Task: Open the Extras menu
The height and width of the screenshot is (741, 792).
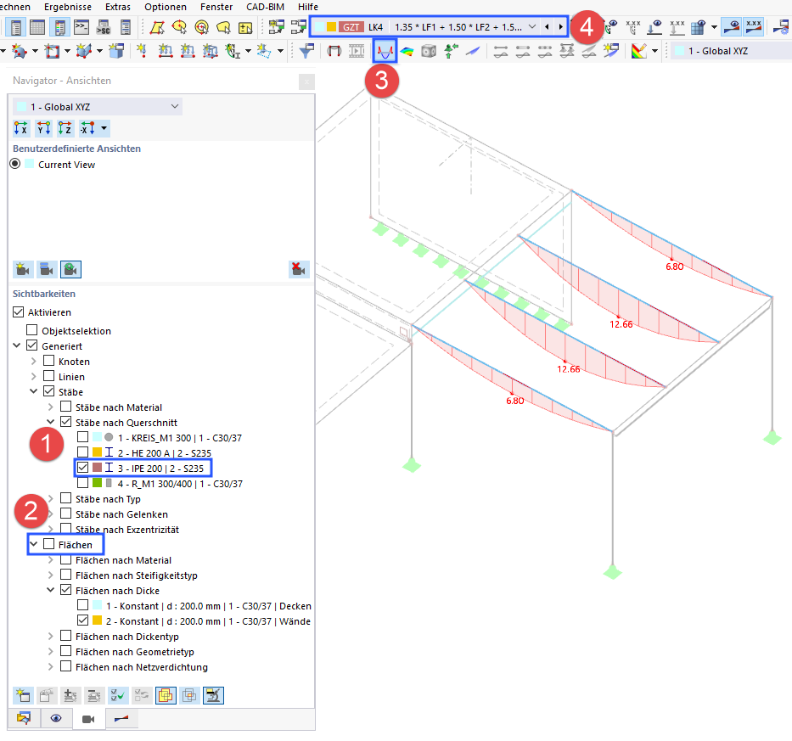Action: click(118, 7)
